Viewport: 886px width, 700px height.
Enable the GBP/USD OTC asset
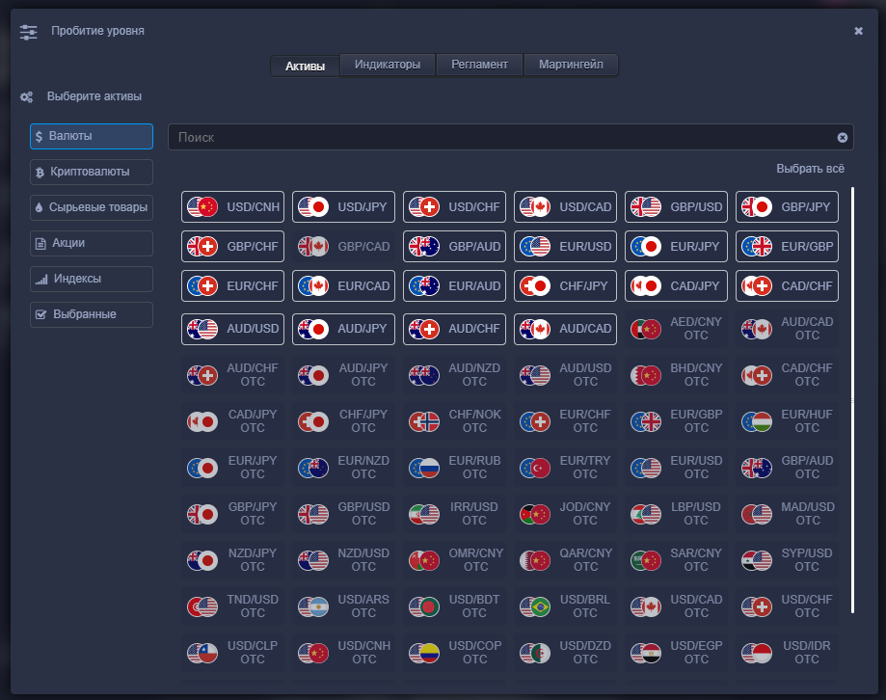coord(343,514)
